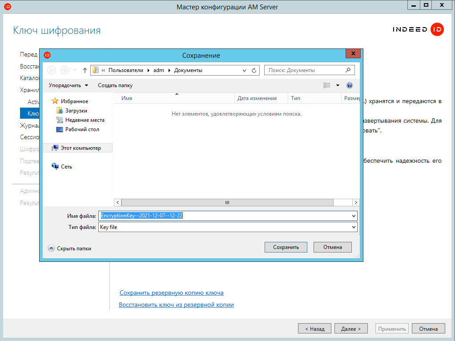Select Сеть in navigation pane
455x341 pixels.
click(x=66, y=167)
